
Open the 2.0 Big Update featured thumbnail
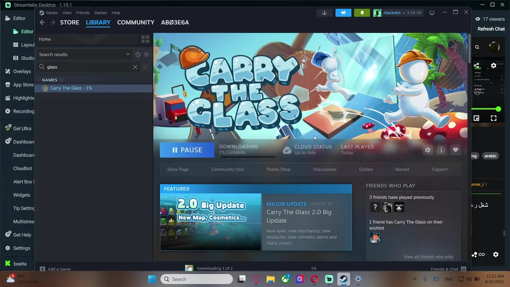click(x=210, y=222)
